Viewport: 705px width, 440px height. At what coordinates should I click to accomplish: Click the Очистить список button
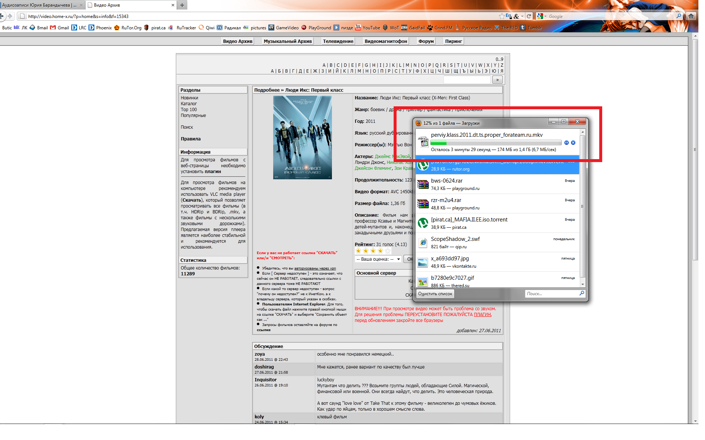coord(435,294)
